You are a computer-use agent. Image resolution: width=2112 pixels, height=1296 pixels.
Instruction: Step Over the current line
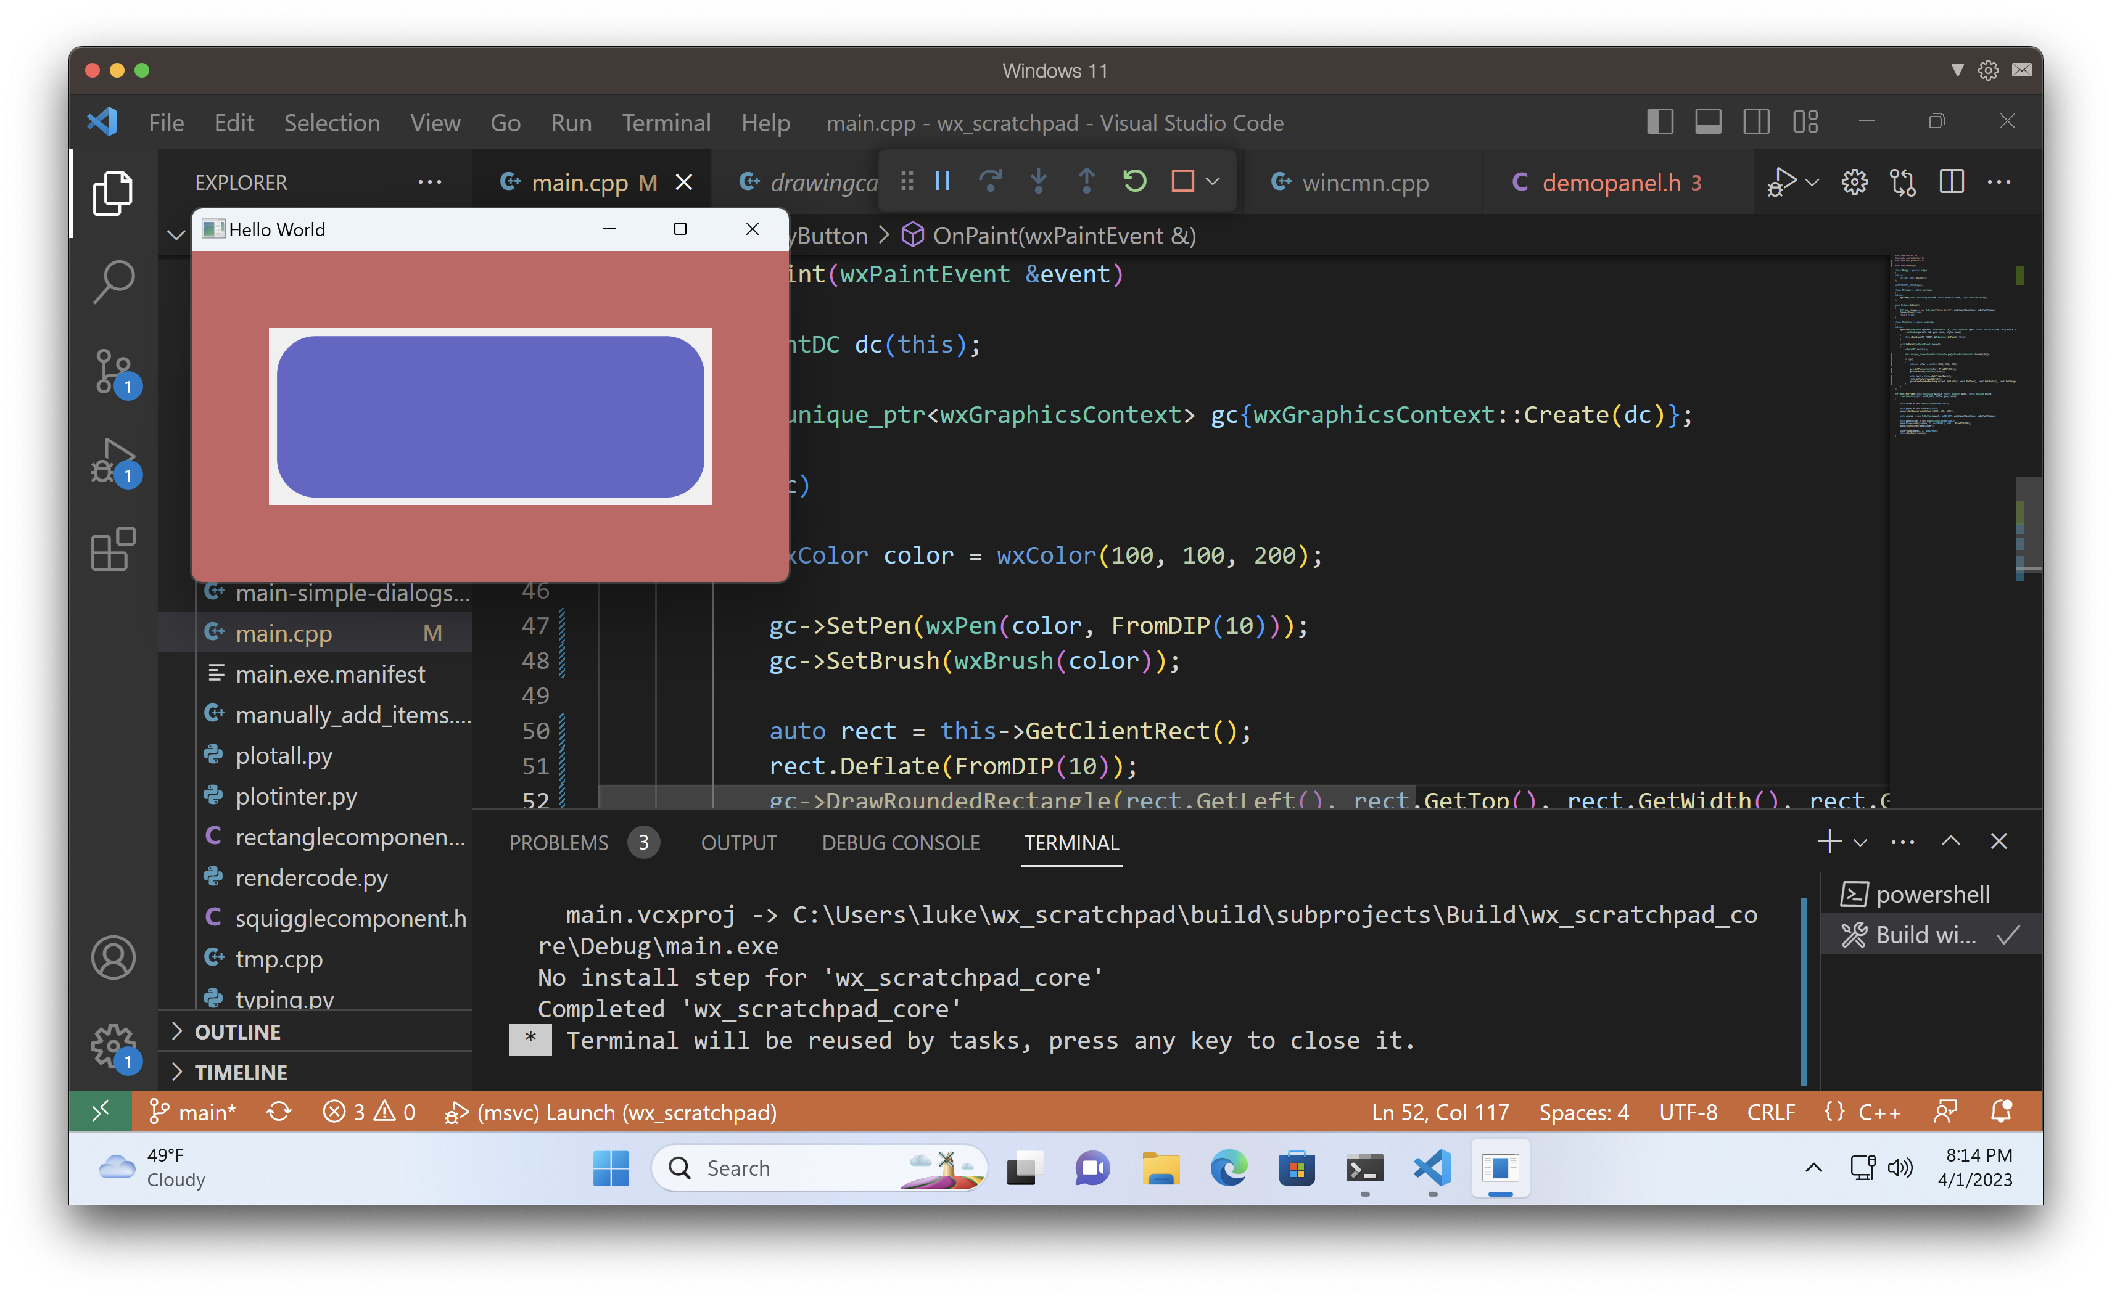(991, 181)
